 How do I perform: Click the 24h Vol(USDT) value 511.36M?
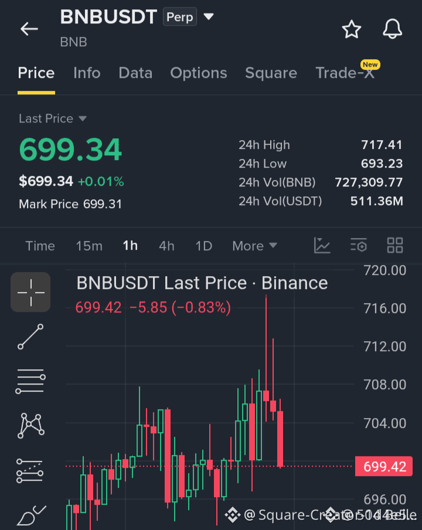pos(376,201)
